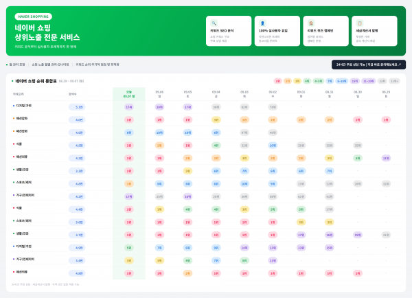Image resolution: width=412 pixels, height=298 pixels.
Task: Click 20위 in 09.06 column of 5.1만 row
Action: pos(159,107)
